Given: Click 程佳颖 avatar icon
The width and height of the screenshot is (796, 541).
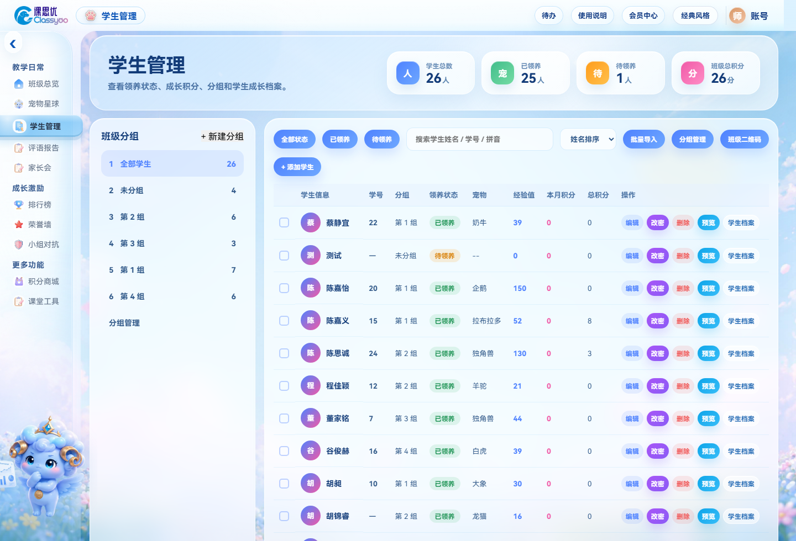Looking at the screenshot, I should pyautogui.click(x=311, y=385).
